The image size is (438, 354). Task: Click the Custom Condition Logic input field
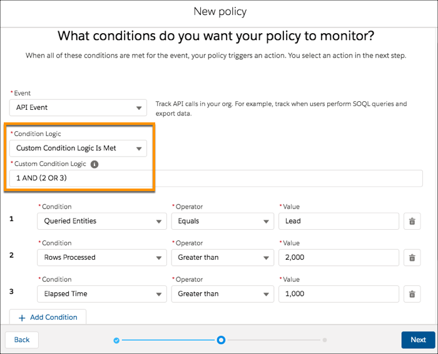coord(216,179)
